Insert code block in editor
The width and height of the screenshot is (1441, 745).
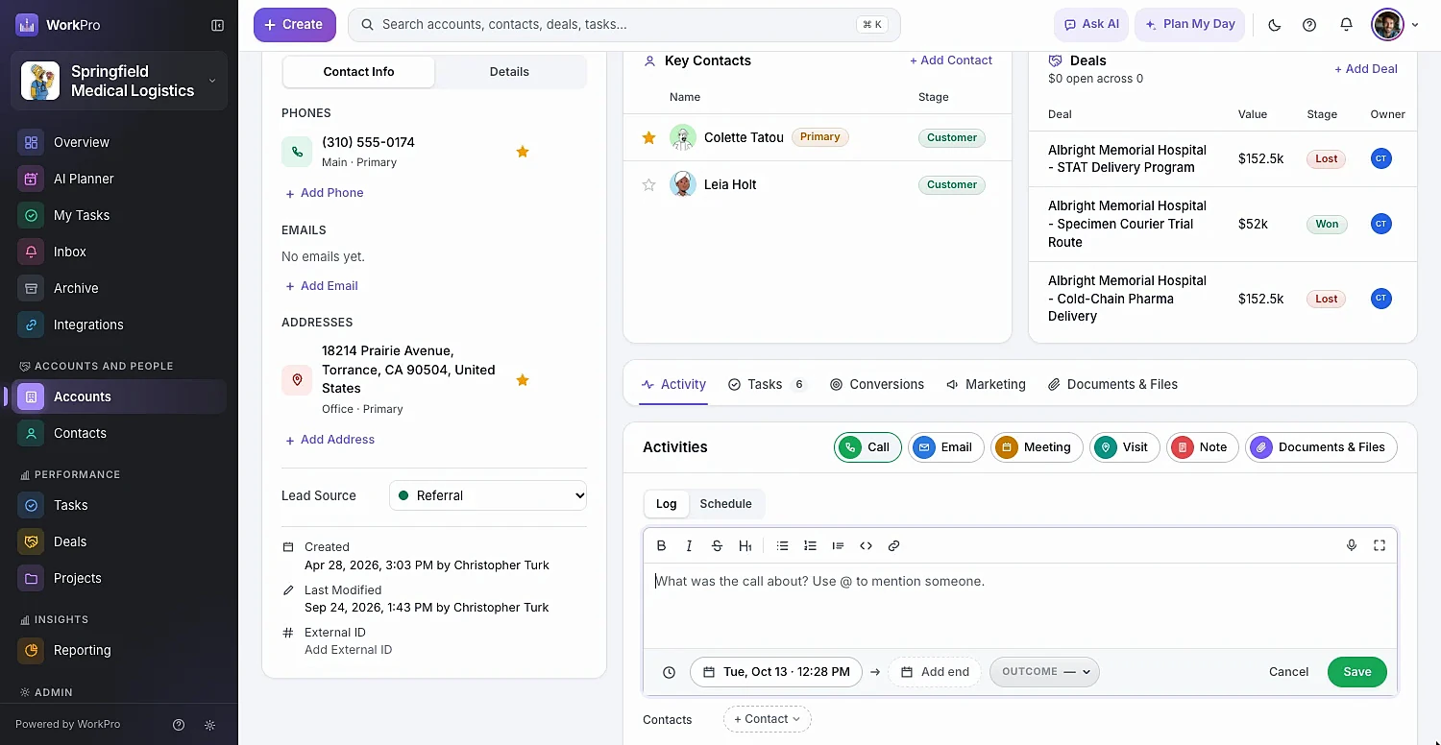click(866, 545)
